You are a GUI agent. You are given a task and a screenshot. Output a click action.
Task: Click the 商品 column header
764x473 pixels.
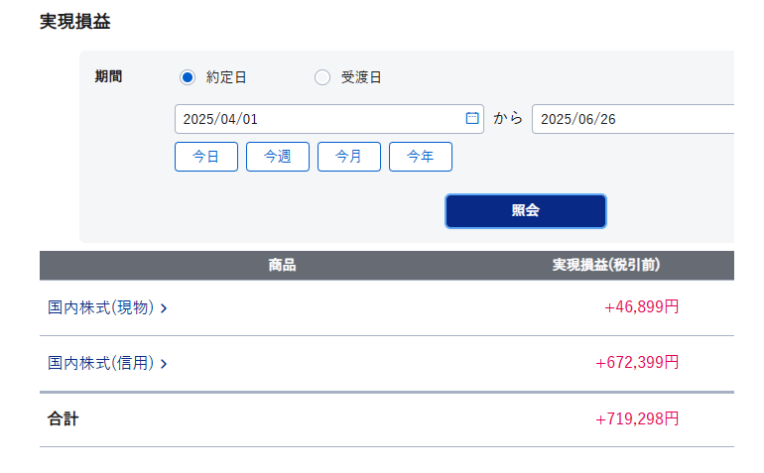pyautogui.click(x=282, y=265)
